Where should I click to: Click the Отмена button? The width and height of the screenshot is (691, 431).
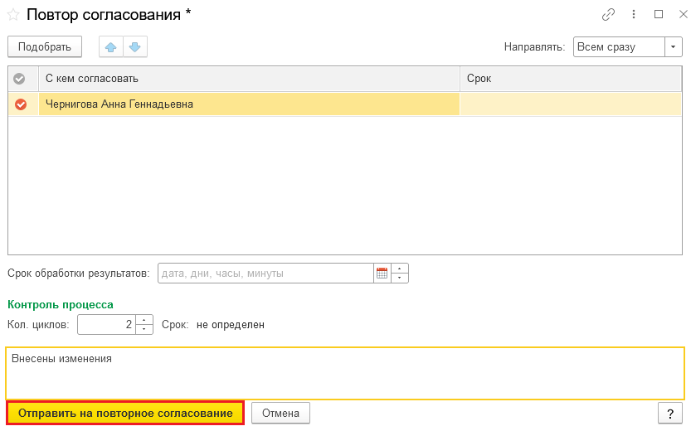(280, 413)
